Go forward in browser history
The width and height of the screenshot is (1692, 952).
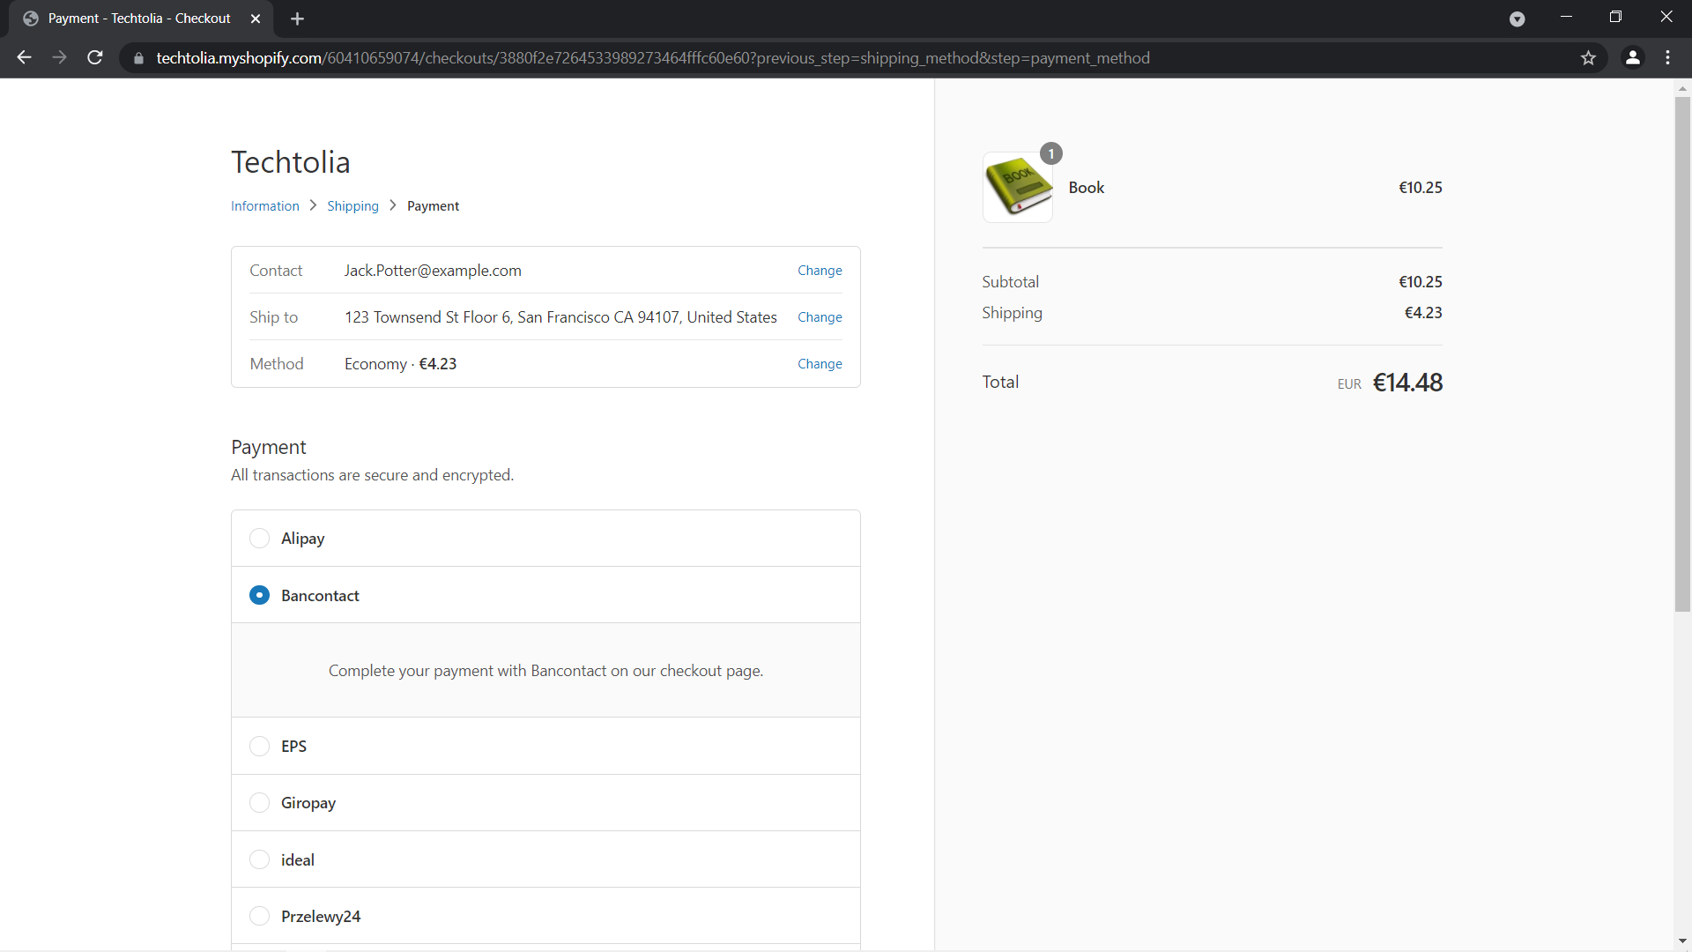point(59,58)
